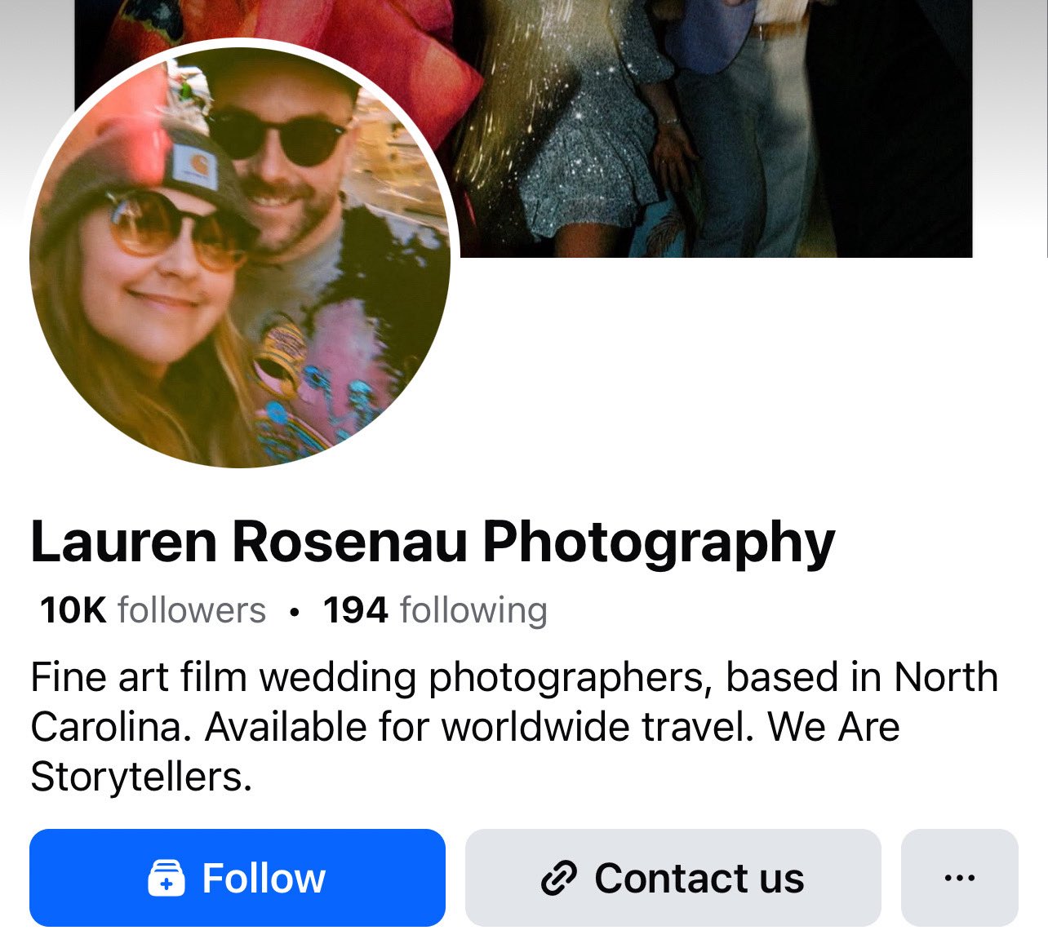Click the word 'Photography' in the page name
This screenshot has width=1048, height=948.
pyautogui.click(x=659, y=543)
